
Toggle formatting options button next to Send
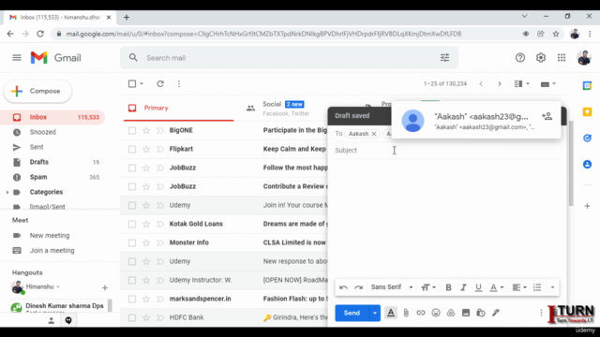click(x=391, y=313)
